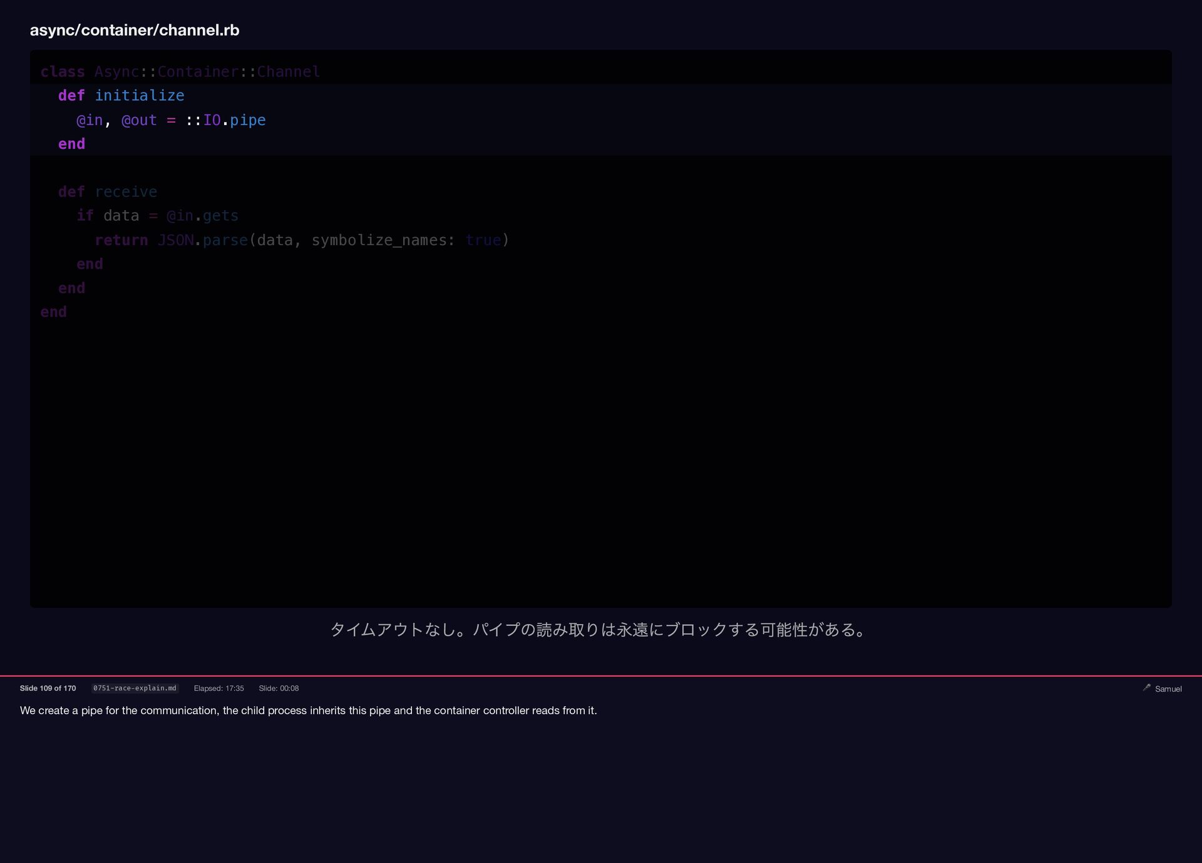Click the Samuel speaker label

pyautogui.click(x=1168, y=689)
